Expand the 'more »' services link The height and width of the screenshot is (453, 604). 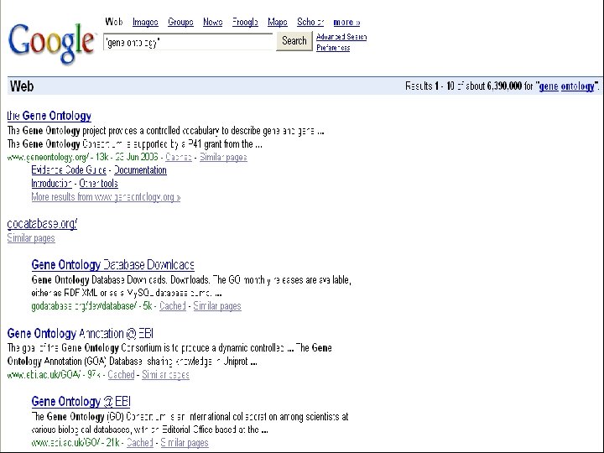(x=346, y=22)
